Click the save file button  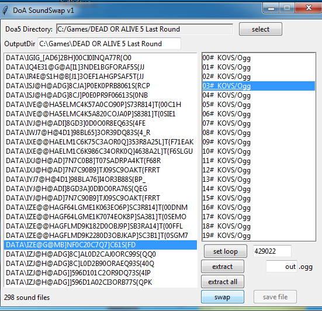click(275, 297)
